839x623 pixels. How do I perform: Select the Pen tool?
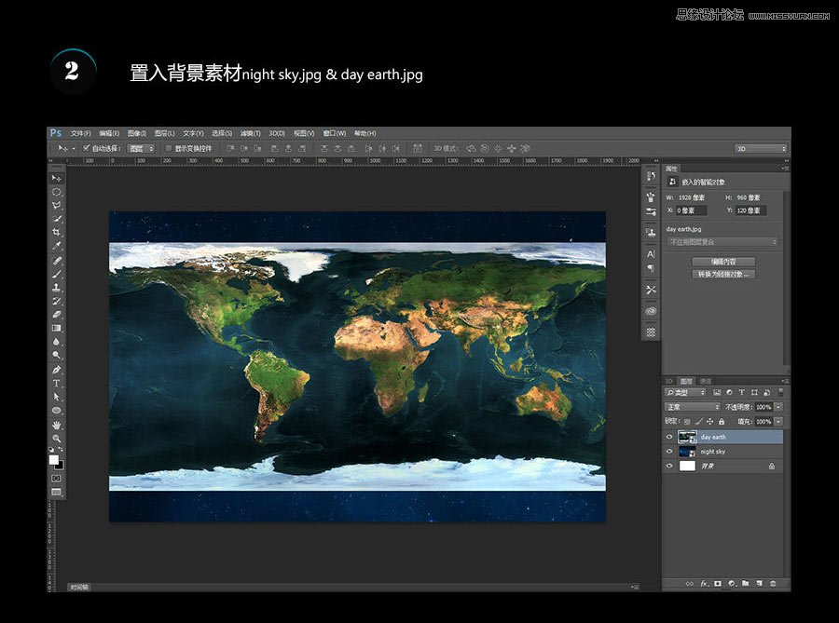(x=56, y=370)
